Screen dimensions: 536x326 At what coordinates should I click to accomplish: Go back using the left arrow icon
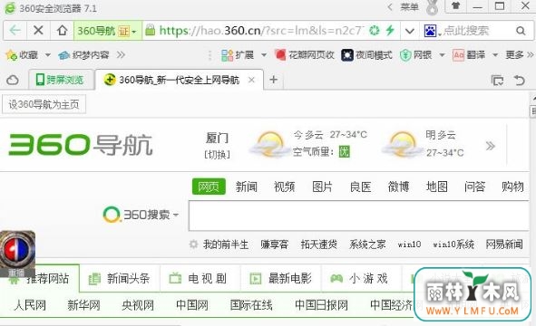pyautogui.click(x=15, y=31)
